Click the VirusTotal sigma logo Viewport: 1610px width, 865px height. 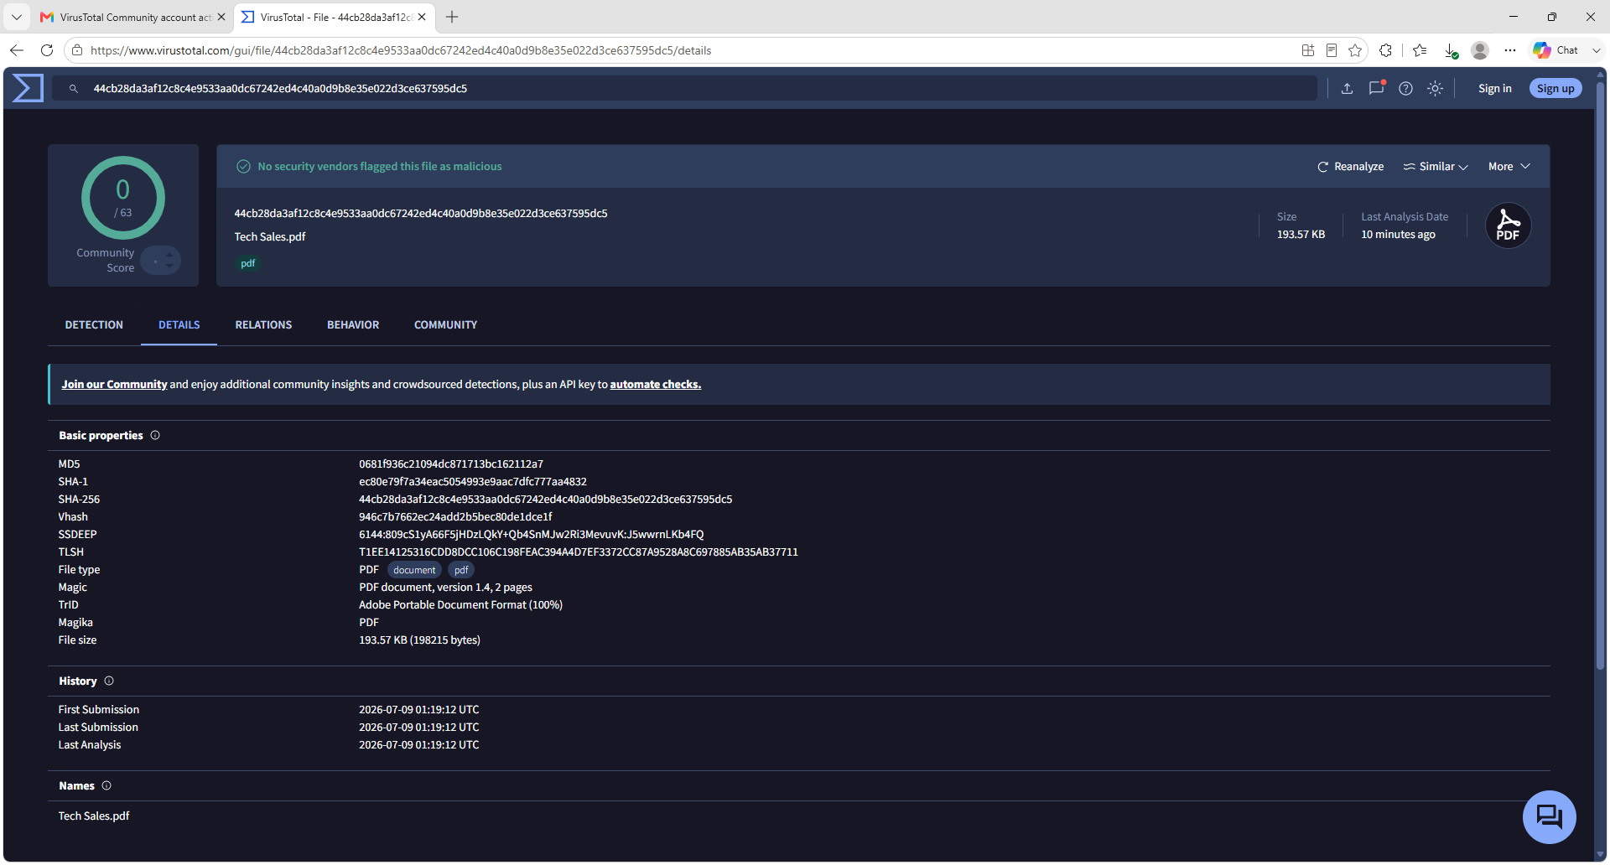[28, 88]
